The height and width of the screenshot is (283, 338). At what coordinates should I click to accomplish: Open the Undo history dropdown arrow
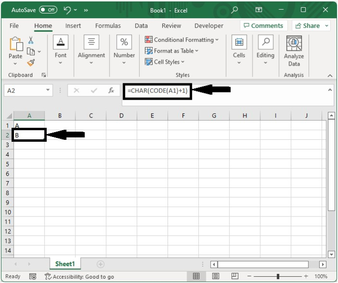(75, 10)
